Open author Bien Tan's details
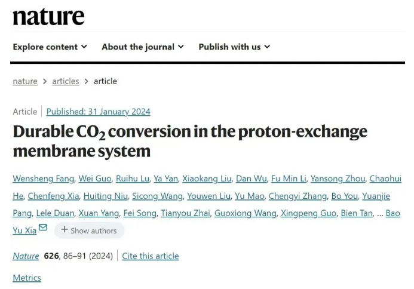Screen dimensions: 414x289 [357, 213]
